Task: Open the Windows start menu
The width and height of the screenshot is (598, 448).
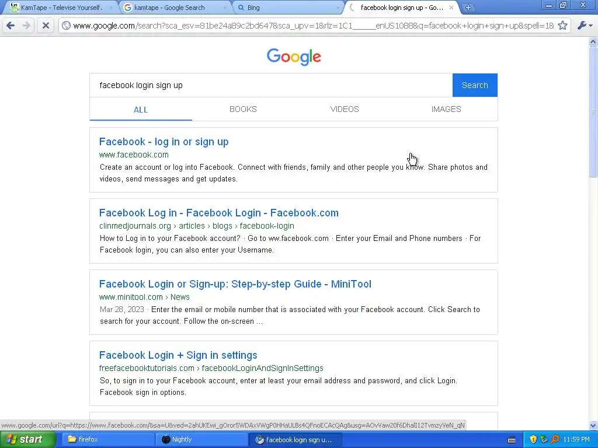Action: [x=27, y=439]
